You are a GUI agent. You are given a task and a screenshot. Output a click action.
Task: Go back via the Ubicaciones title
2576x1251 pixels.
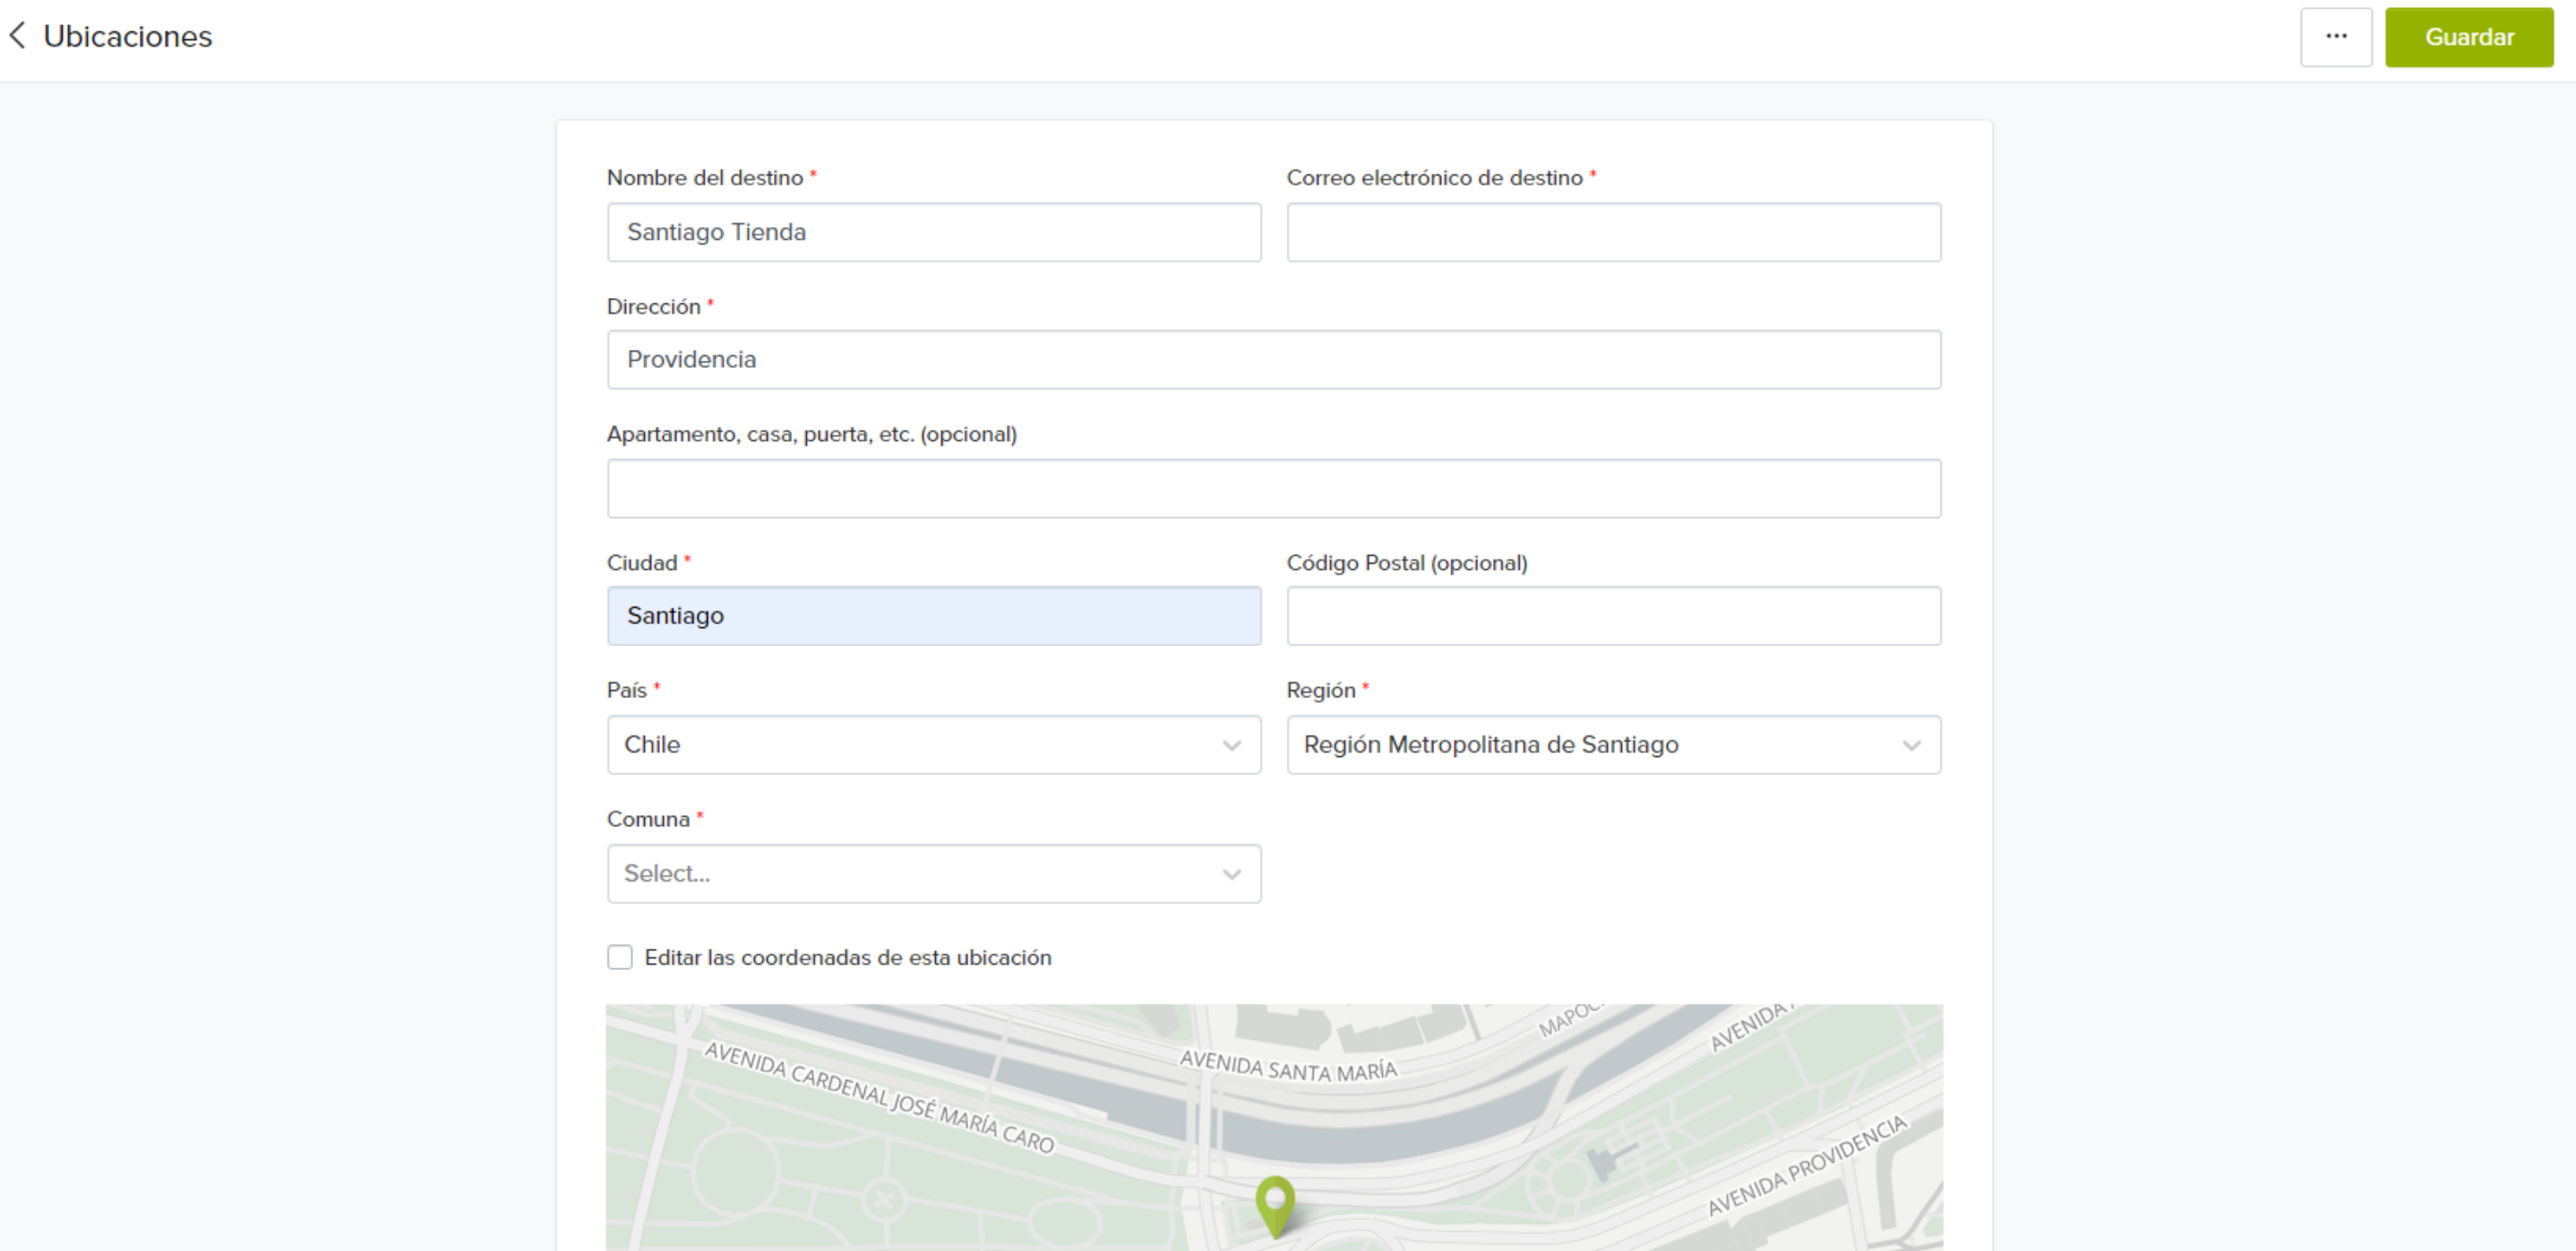[x=128, y=36]
